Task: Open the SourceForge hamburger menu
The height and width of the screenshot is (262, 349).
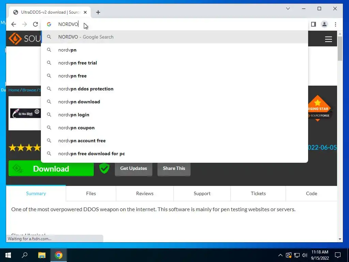Action: pyautogui.click(x=328, y=39)
